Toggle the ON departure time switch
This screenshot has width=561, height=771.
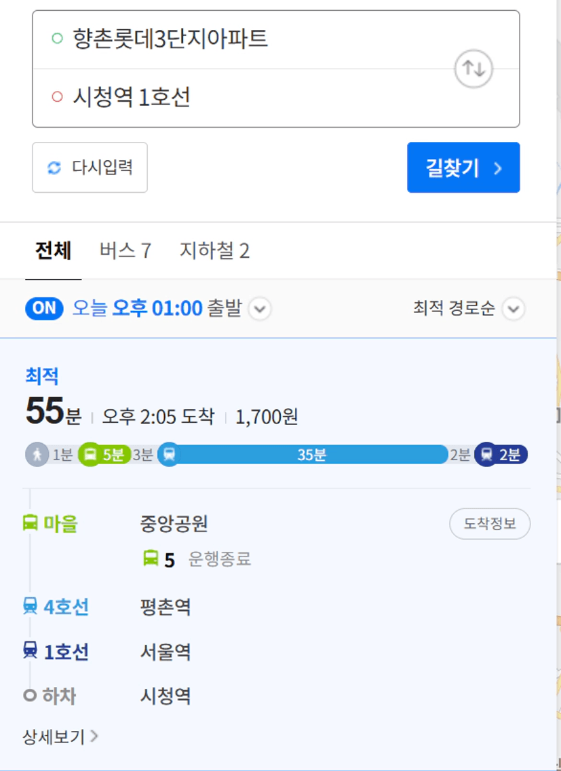[44, 309]
